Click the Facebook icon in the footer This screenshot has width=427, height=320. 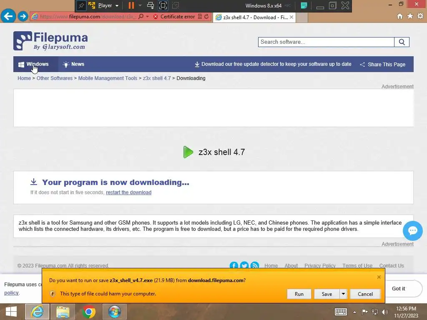pos(234,265)
